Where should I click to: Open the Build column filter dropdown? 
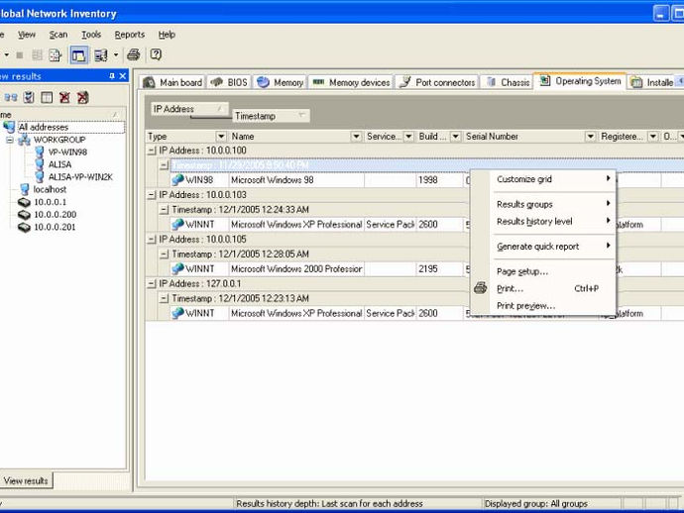[x=455, y=137]
